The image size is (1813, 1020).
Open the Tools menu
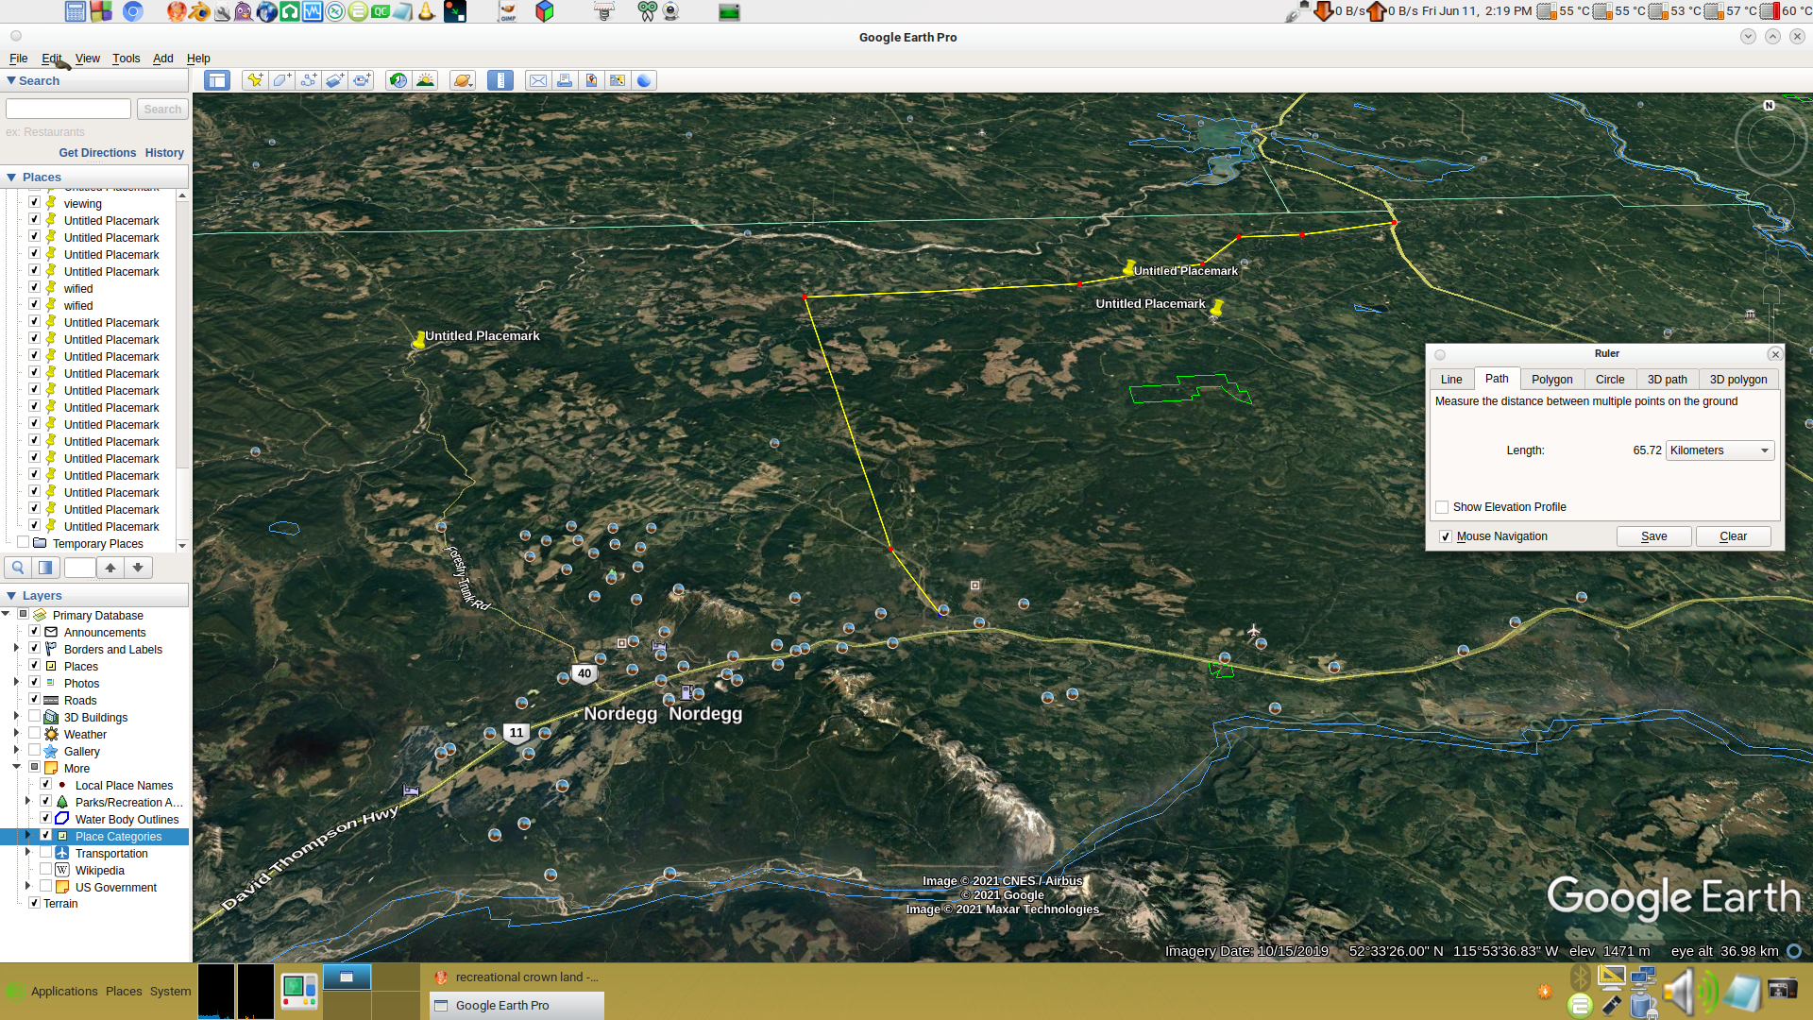pos(126,59)
